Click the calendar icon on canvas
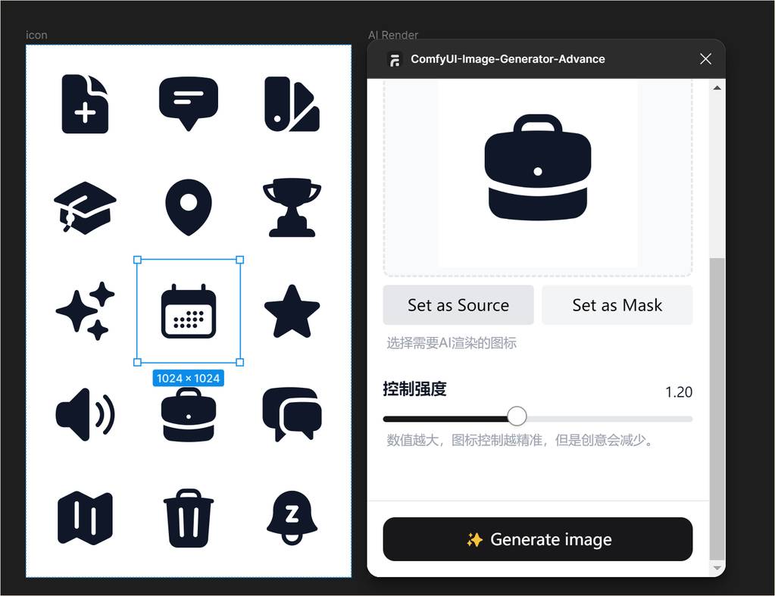This screenshot has width=775, height=596. [189, 311]
